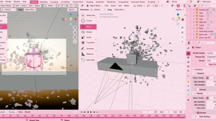
Task: Select the Add Cube tool
Action: click(x=88, y=60)
